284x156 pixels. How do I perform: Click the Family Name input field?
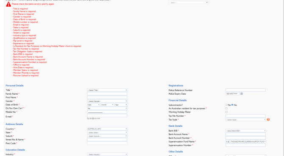pos(107,94)
